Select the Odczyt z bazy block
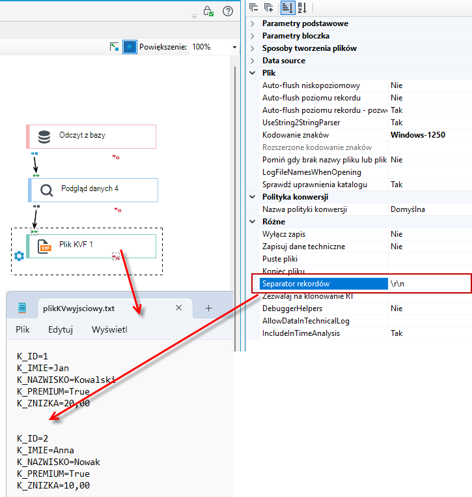472x497 pixels. pyautogui.click(x=91, y=136)
